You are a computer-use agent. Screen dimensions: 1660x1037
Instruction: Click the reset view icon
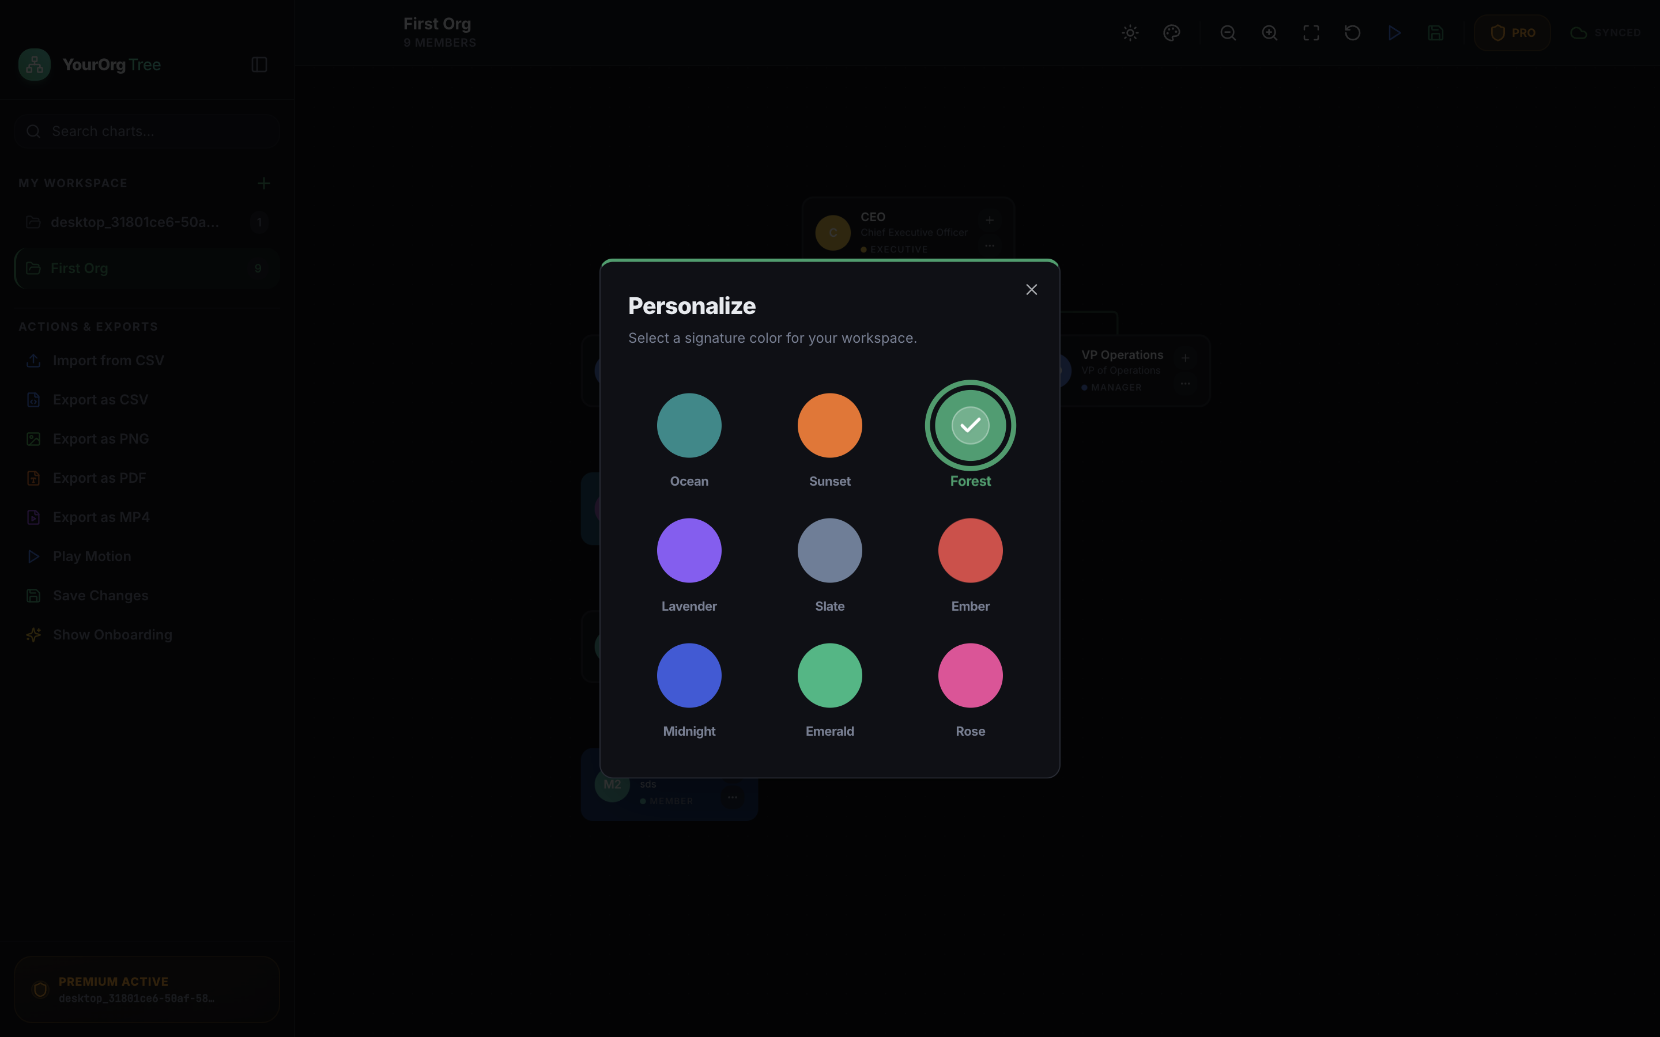click(x=1352, y=33)
